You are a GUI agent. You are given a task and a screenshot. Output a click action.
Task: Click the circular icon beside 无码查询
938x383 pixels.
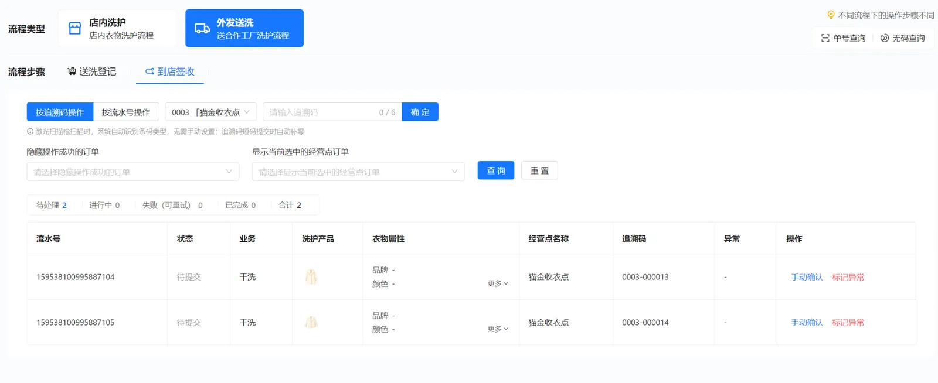(885, 38)
